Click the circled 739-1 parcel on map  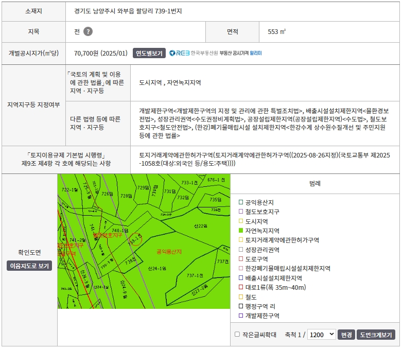pos(135,239)
